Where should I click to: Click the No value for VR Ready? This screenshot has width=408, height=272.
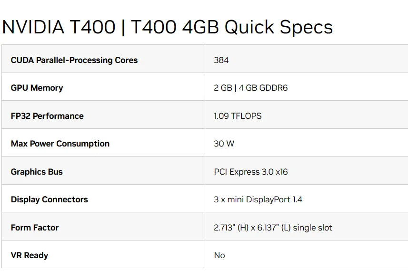pyautogui.click(x=219, y=255)
